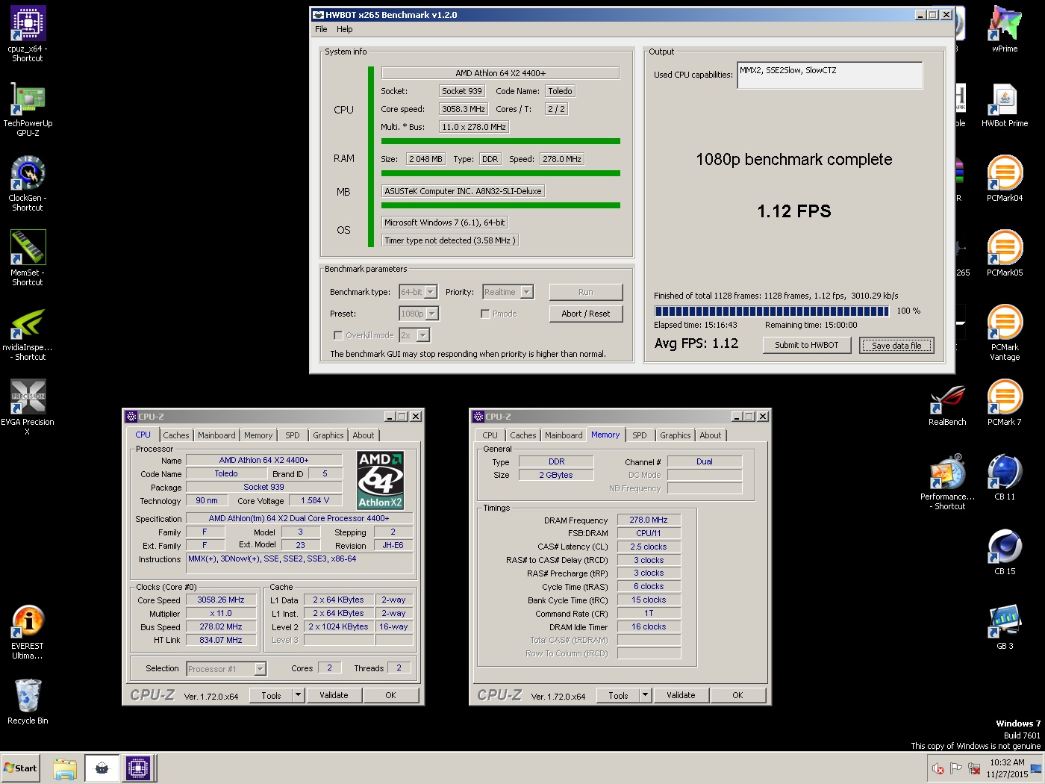Open Tools dropdown arrow in CPU-Z Memory window
1045x784 pixels.
tap(645, 695)
